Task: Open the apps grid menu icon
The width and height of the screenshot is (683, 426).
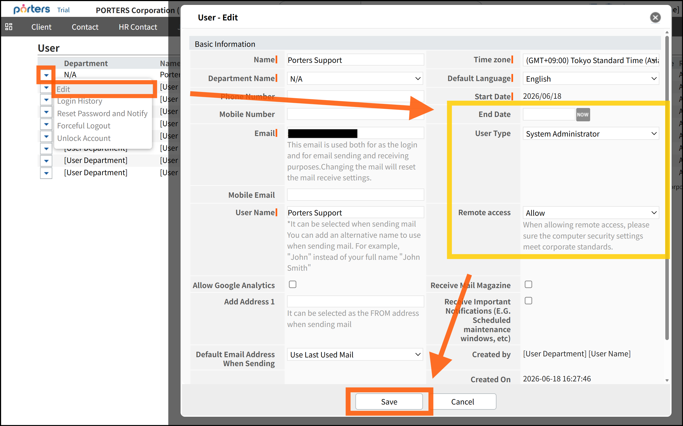Action: coord(9,27)
